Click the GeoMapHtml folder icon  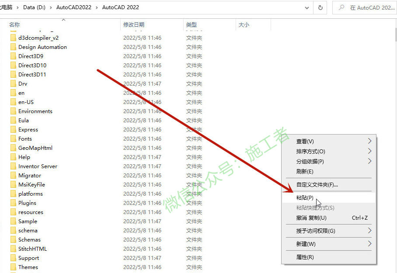pyautogui.click(x=14, y=148)
